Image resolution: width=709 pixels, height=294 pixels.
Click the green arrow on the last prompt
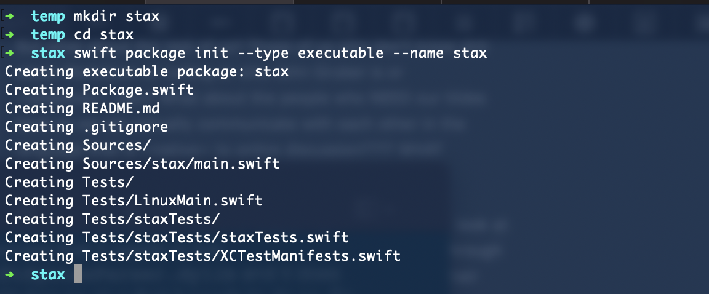[x=9, y=274]
